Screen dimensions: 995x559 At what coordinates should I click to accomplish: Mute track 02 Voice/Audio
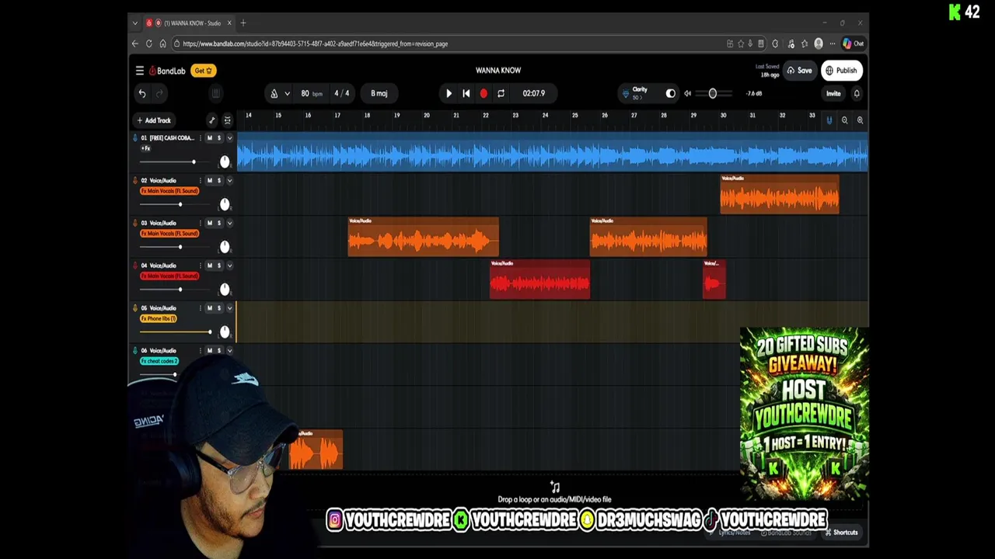(209, 180)
